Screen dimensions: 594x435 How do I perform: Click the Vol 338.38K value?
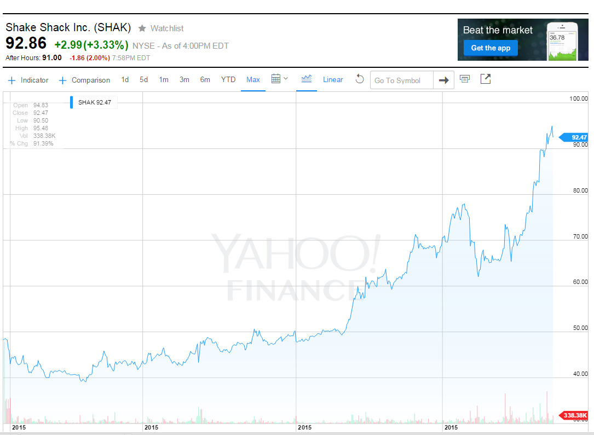44,136
